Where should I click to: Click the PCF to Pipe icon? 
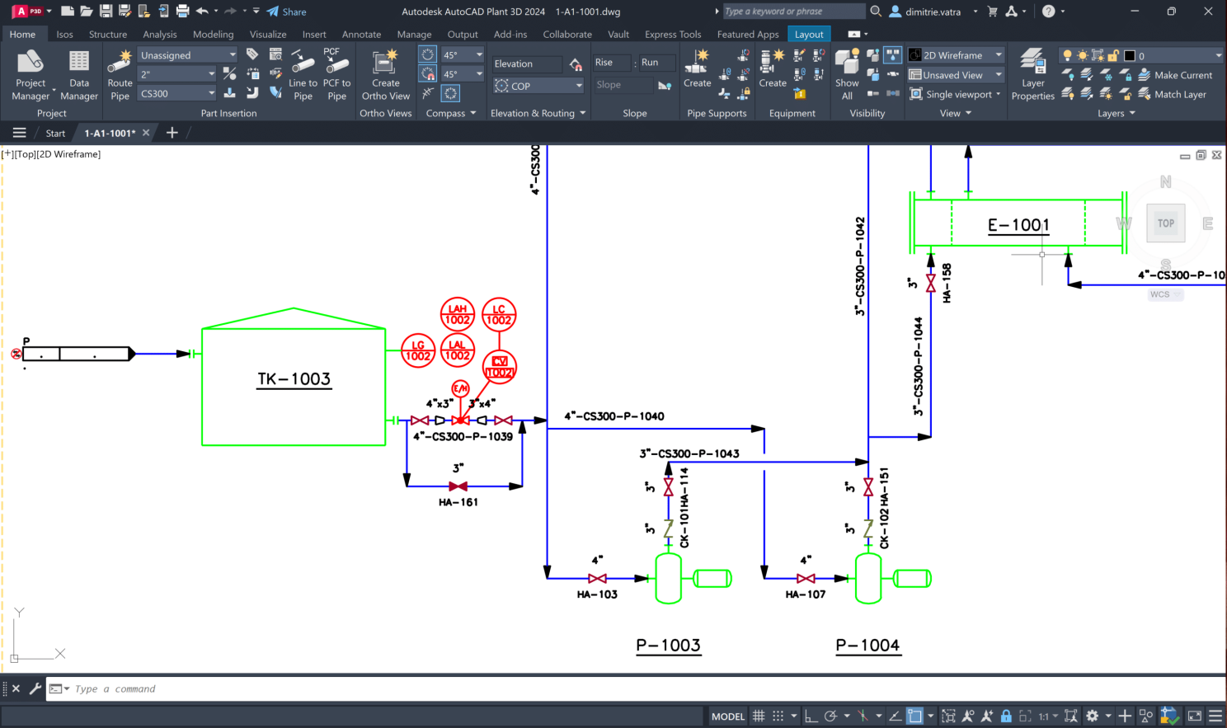coord(336,74)
